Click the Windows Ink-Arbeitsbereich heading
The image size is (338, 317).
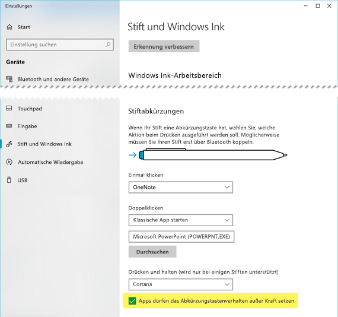175,75
